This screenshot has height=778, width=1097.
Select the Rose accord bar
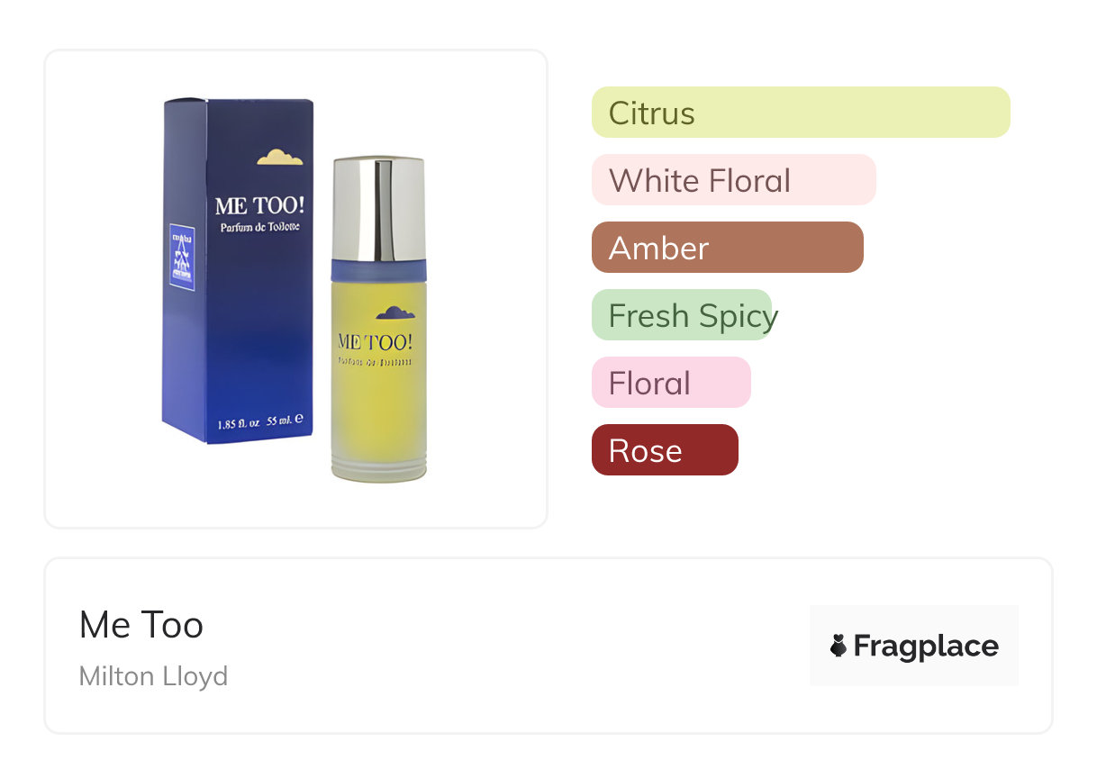(665, 450)
